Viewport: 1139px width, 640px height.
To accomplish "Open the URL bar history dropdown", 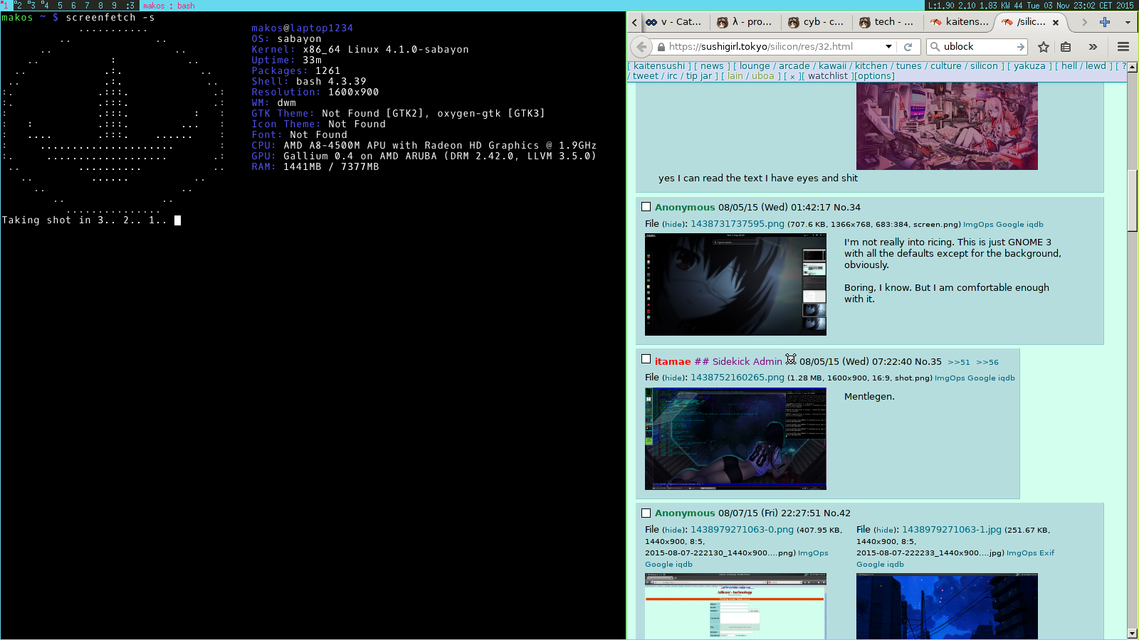I will [888, 47].
